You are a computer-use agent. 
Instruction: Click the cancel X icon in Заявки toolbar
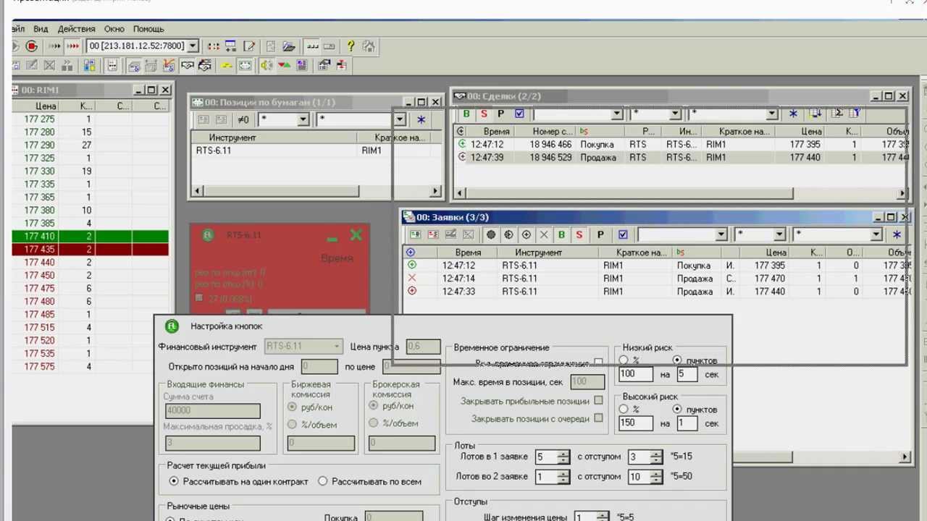coord(544,234)
